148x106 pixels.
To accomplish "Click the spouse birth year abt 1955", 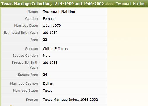I will pyautogui.click(x=50, y=63).
